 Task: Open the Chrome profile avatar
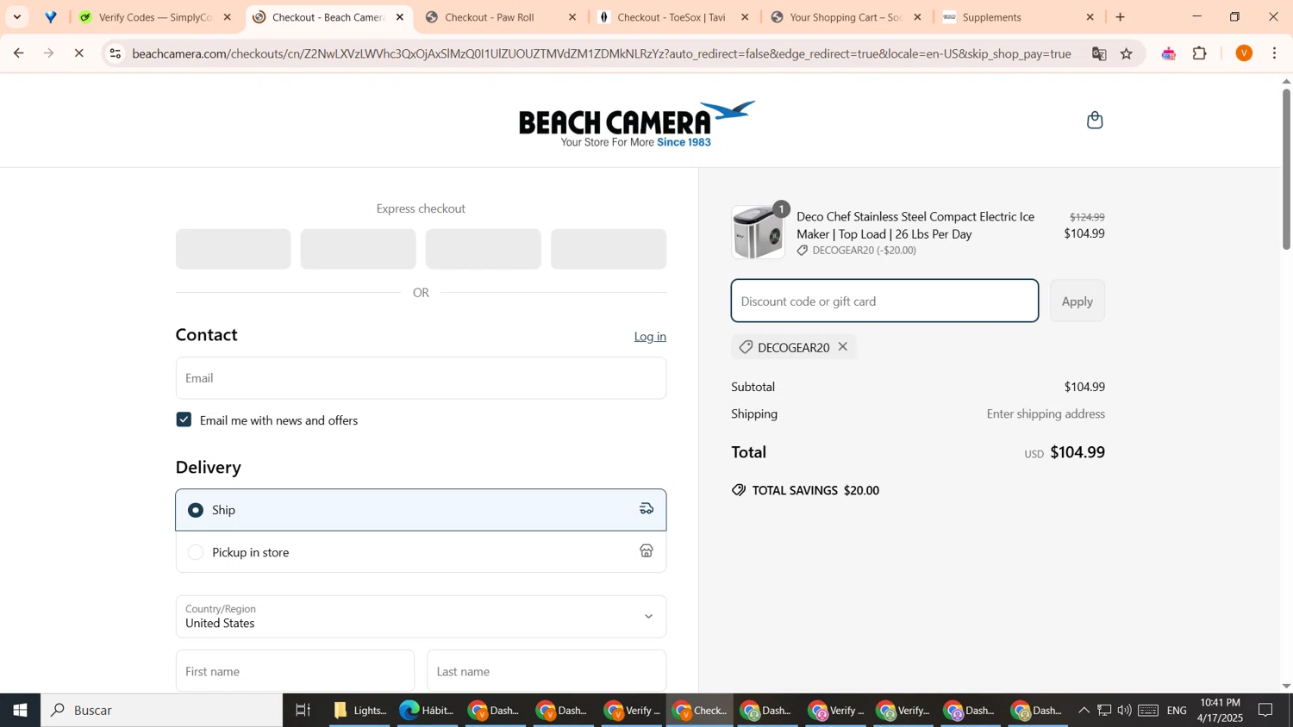click(x=1244, y=53)
